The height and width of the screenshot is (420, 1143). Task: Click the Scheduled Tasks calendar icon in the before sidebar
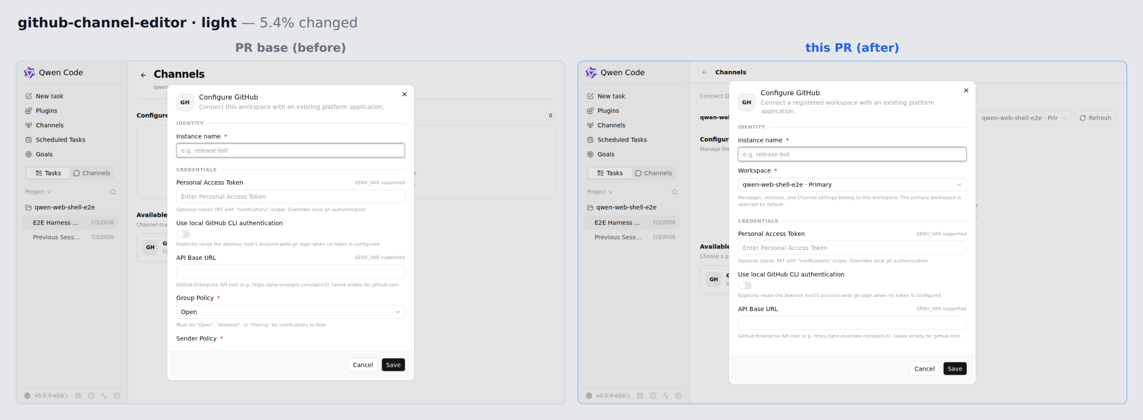pyautogui.click(x=29, y=140)
